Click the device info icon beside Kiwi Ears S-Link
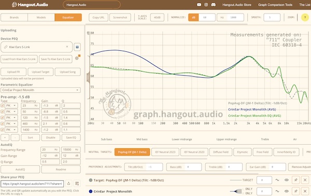311x196 pixels. (77, 47)
